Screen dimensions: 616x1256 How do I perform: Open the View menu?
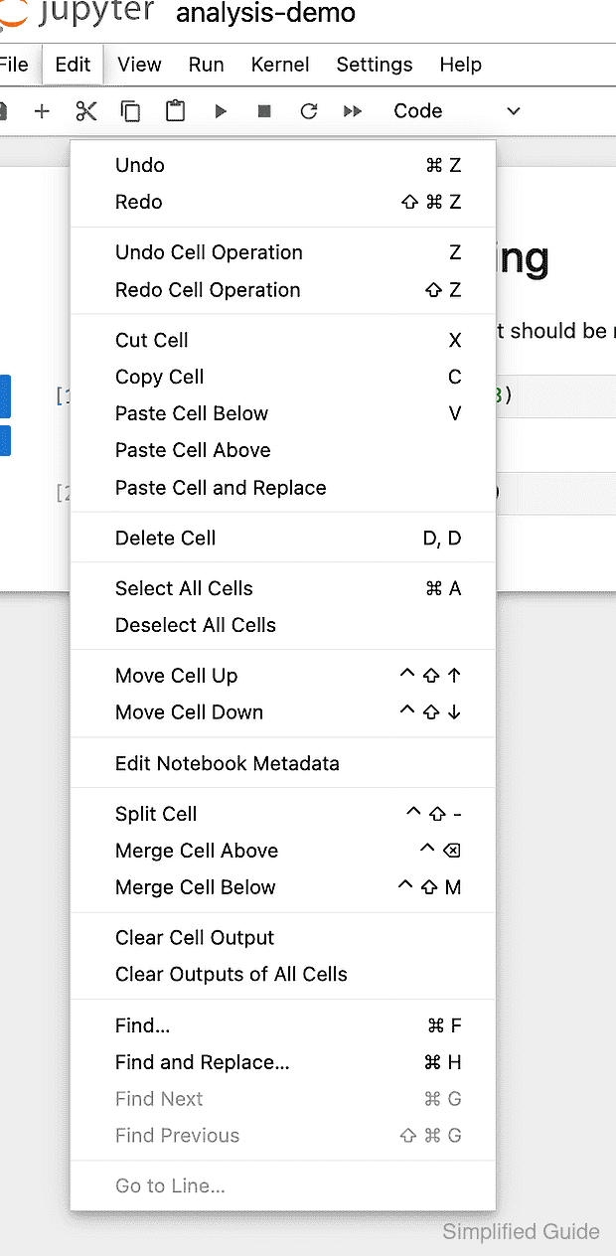(x=139, y=65)
